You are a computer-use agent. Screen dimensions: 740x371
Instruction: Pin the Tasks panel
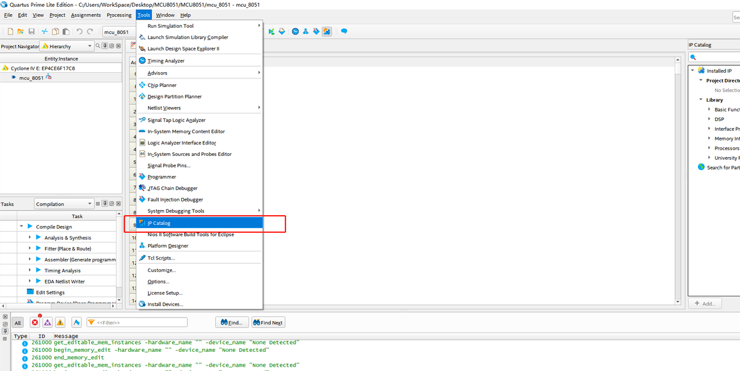click(105, 203)
